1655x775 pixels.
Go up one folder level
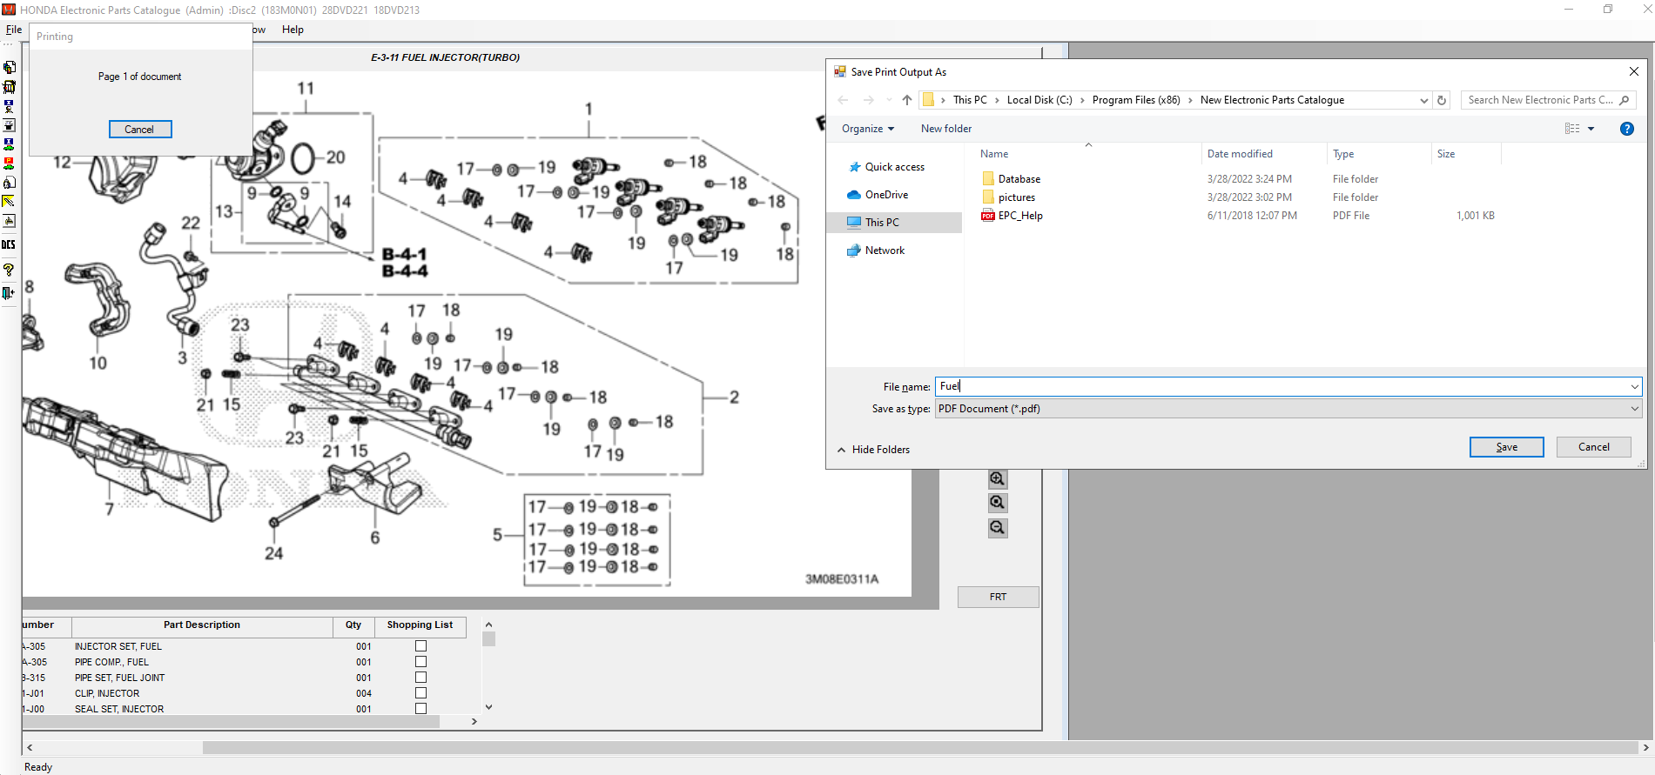907,100
